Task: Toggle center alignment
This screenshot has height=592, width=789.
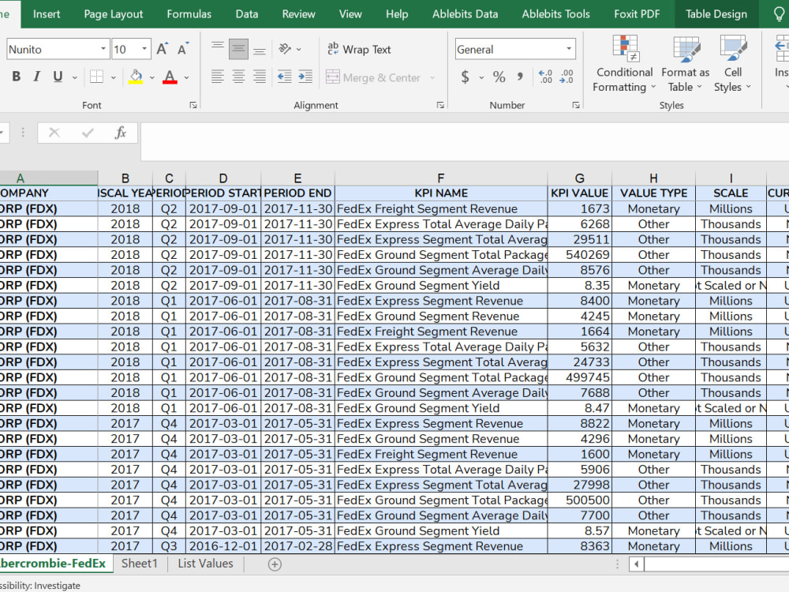Action: (238, 77)
